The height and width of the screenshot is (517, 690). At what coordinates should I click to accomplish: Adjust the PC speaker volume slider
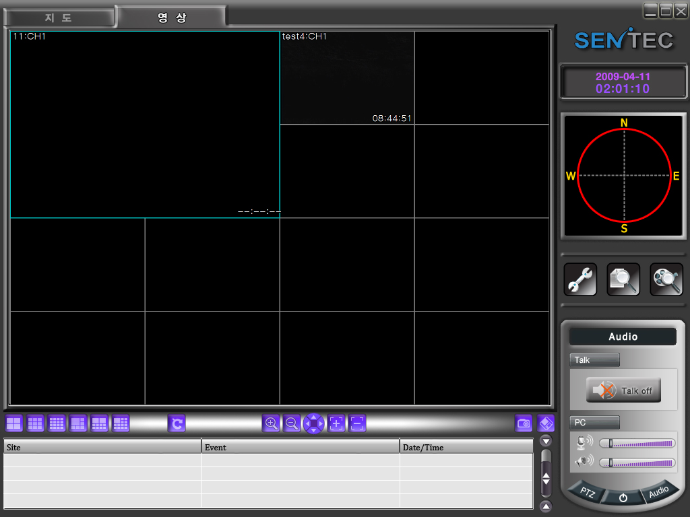coord(610,462)
